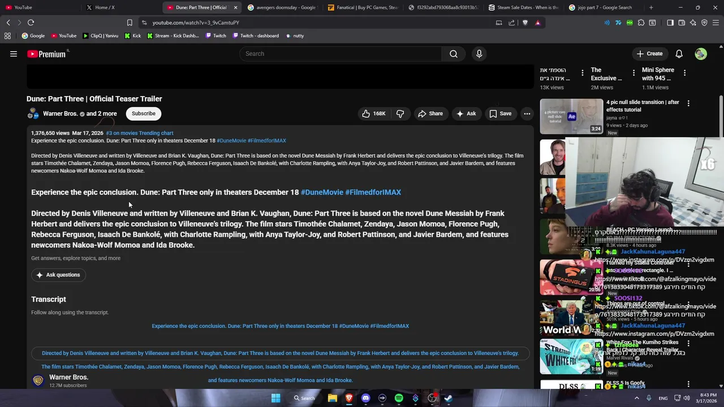Focus the YouTube search input field
Screen dimensions: 724x407
coord(341,54)
